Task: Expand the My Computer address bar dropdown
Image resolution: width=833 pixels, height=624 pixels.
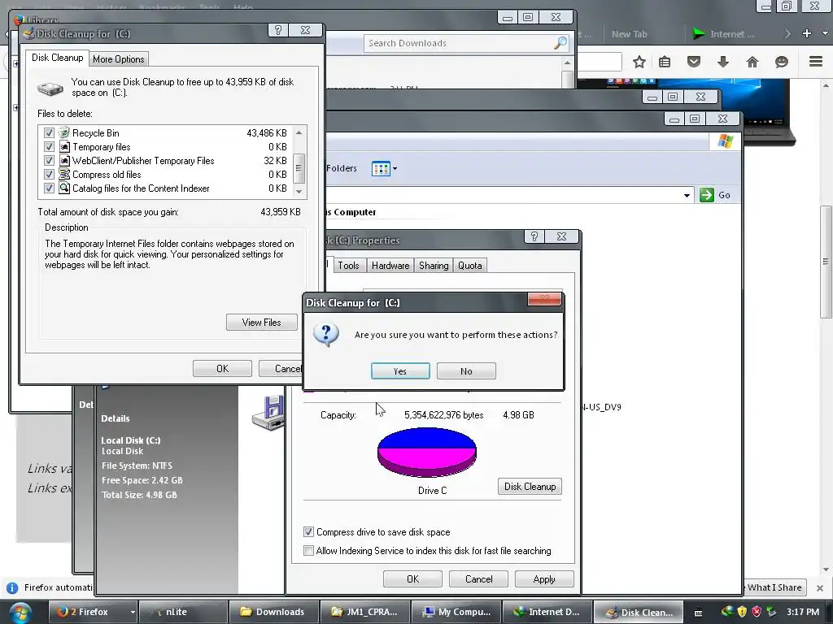Action: click(687, 195)
